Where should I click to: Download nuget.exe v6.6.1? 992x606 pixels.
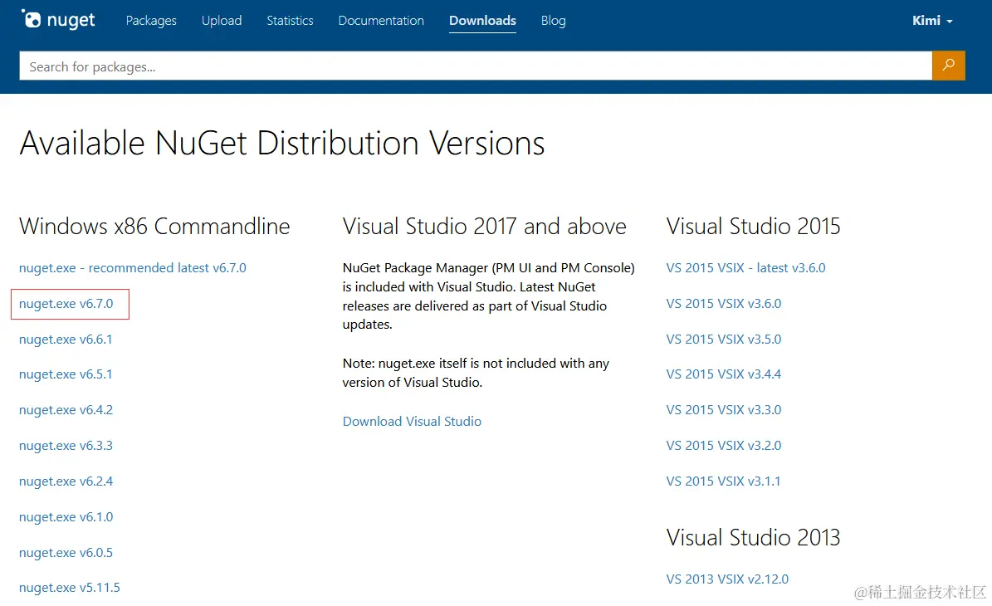[66, 339]
